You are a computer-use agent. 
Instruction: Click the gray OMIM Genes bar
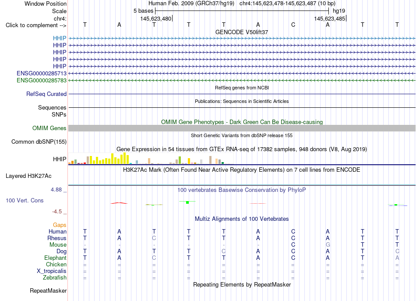click(242, 128)
